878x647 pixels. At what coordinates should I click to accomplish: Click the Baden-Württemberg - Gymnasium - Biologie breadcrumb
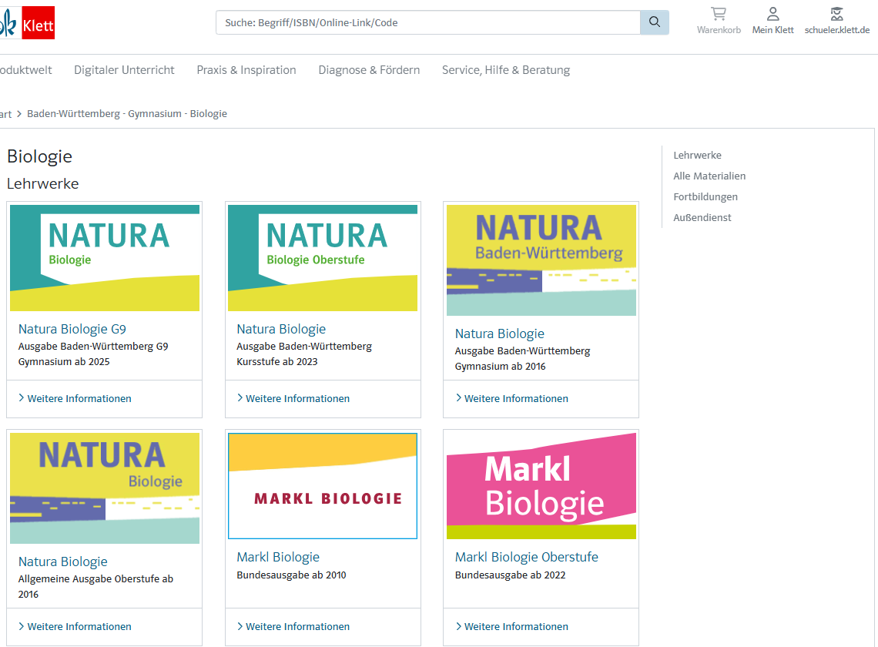(127, 114)
